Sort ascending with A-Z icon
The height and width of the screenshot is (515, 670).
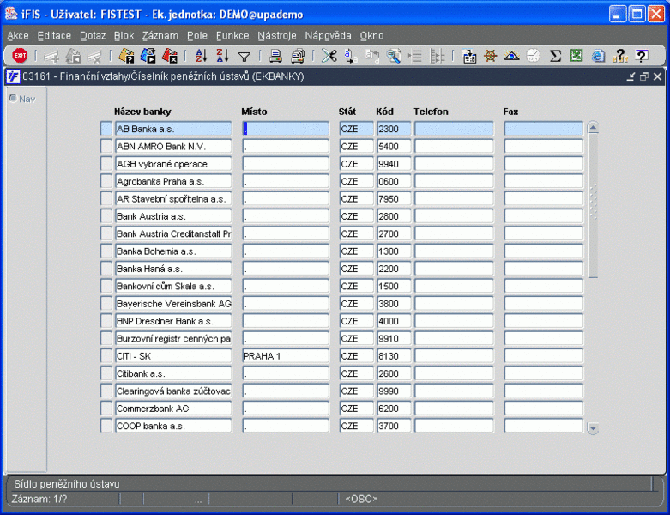coord(202,56)
